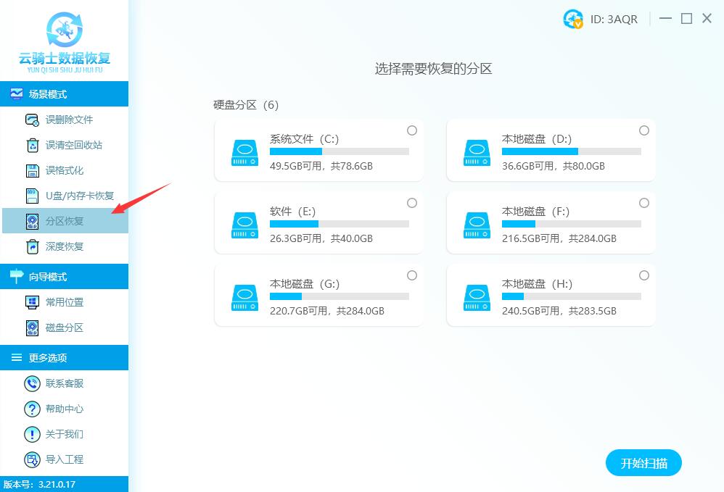Choose the 本地磁盘 (H:) radio button
Screen dimensions: 724x492
644,275
